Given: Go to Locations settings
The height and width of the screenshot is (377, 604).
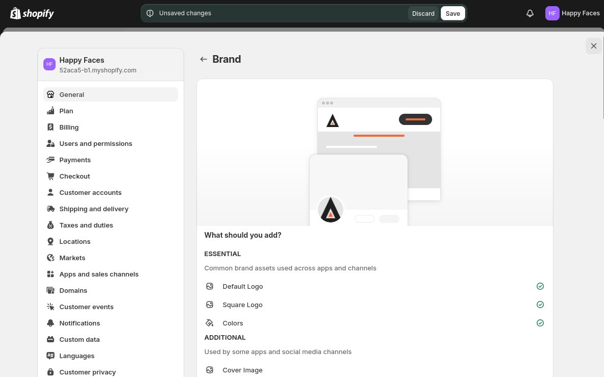Looking at the screenshot, I should [111, 241].
